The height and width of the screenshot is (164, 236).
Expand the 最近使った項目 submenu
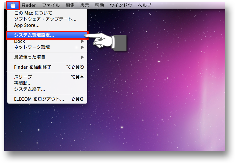[47, 57]
